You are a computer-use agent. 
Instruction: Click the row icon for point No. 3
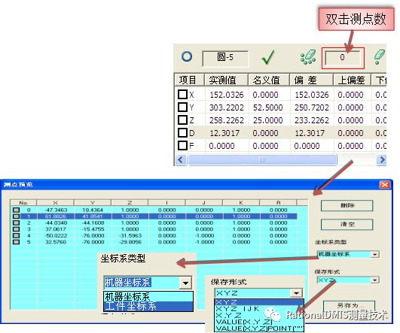(x=16, y=229)
